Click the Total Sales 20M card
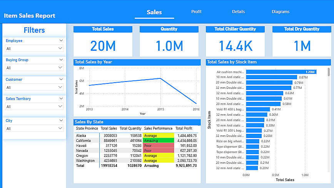Screen dimensions: 334x188 103,41
